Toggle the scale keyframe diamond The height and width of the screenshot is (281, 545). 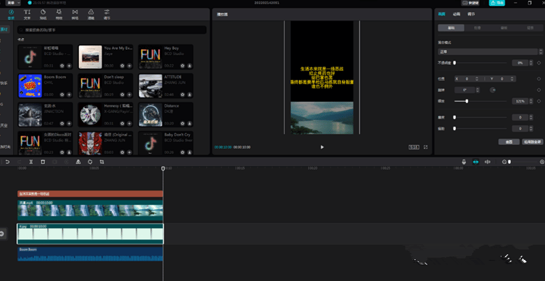tap(539, 101)
